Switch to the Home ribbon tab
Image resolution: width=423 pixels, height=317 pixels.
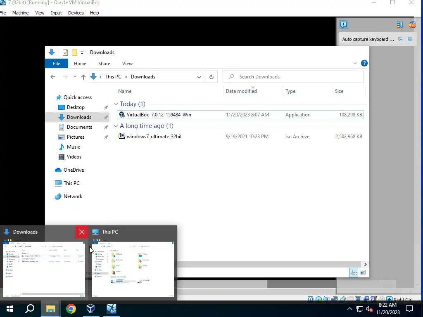pos(80,64)
